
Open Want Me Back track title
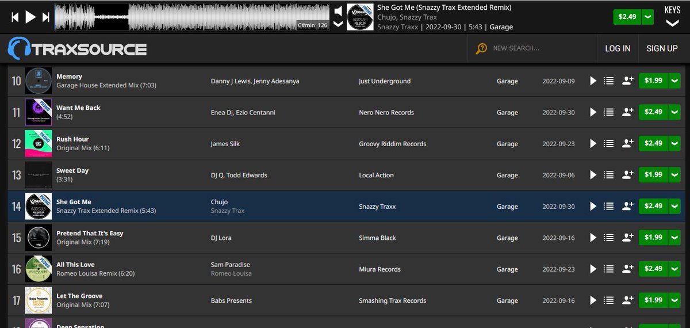pyautogui.click(x=78, y=108)
